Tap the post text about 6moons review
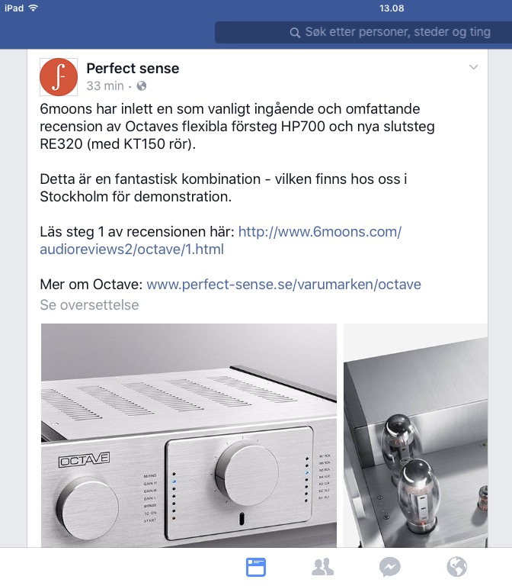This screenshot has height=586, width=512. 238,127
